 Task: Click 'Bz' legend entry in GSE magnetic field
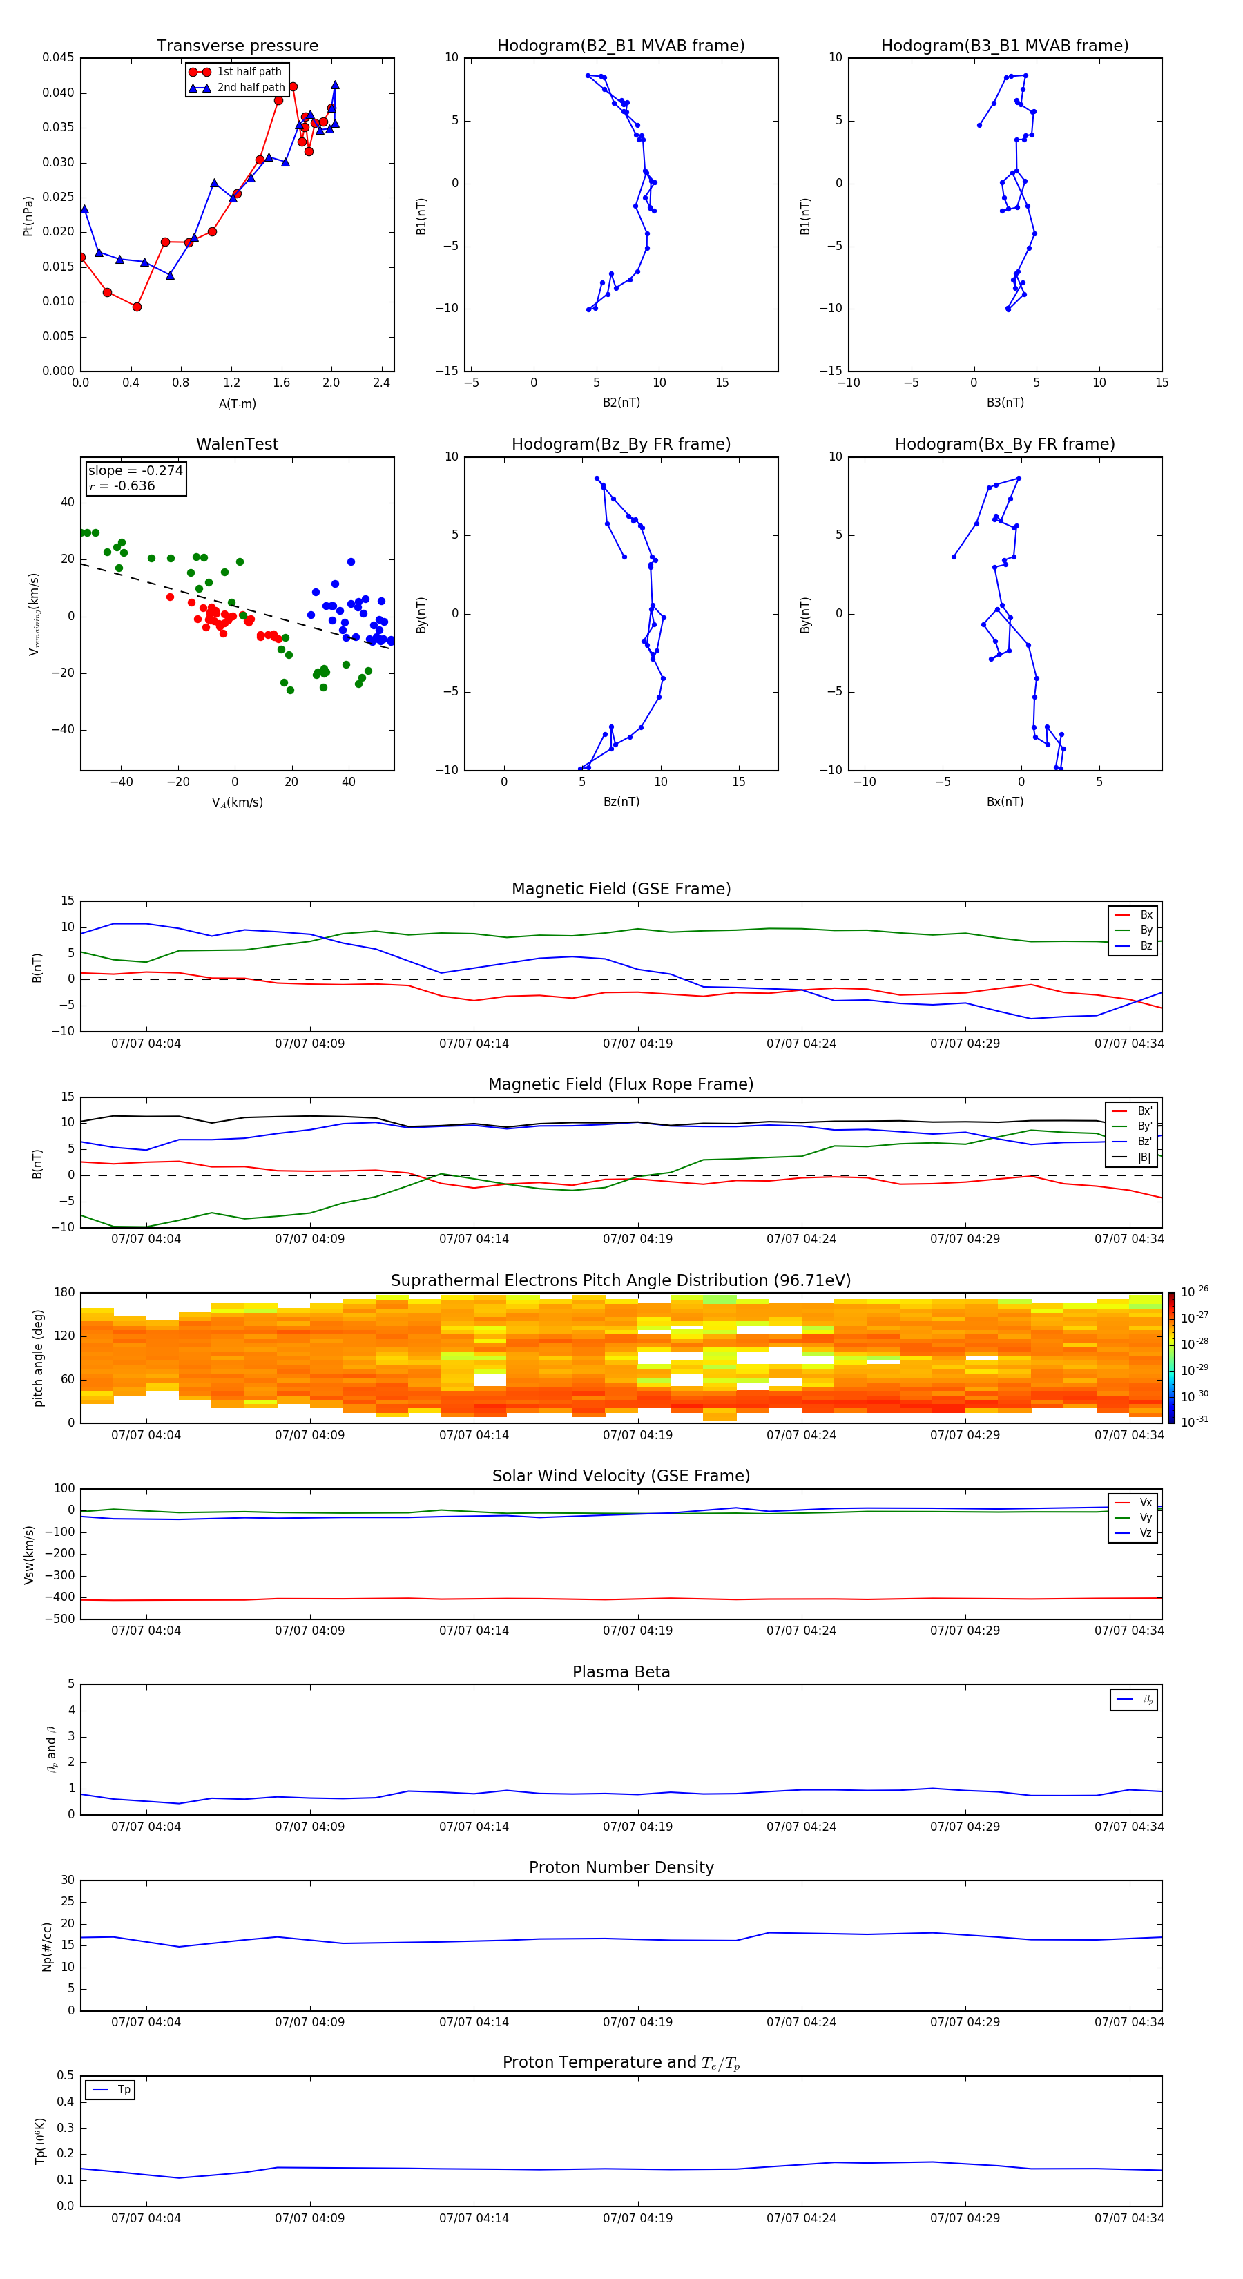click(1133, 947)
